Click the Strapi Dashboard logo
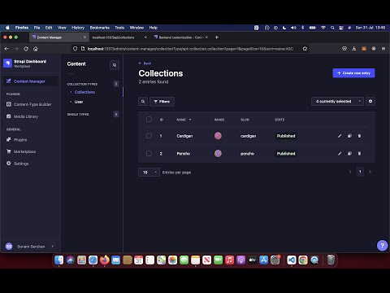This screenshot has width=390, height=293. 7,63
